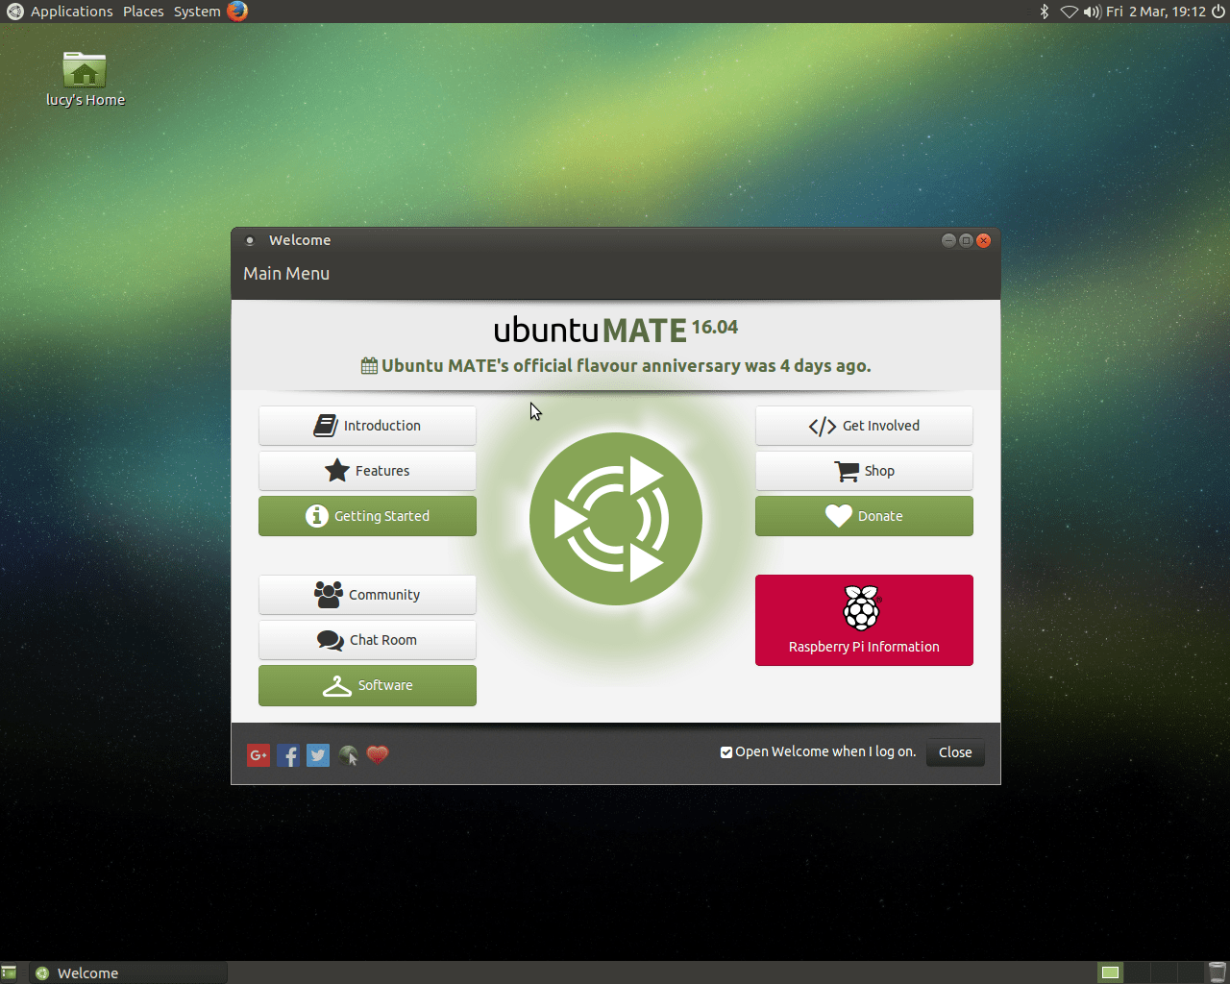Click the Main Menu heading text

coord(286,274)
